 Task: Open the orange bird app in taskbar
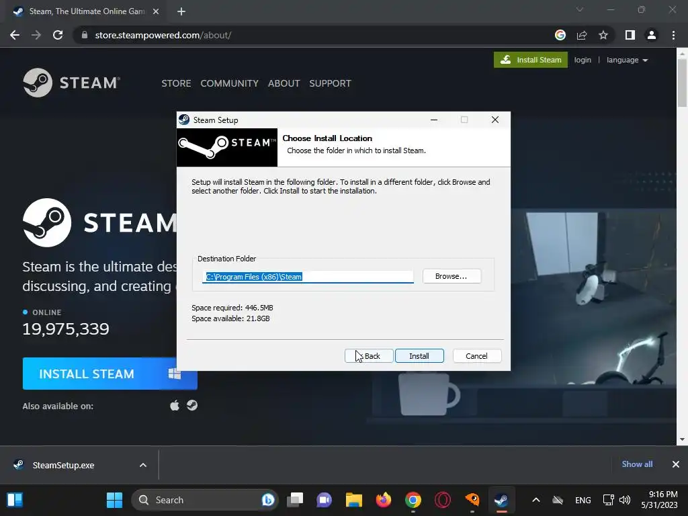tap(472, 500)
